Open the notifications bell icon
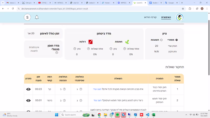The width and height of the screenshot is (210, 118). (x=37, y=17)
